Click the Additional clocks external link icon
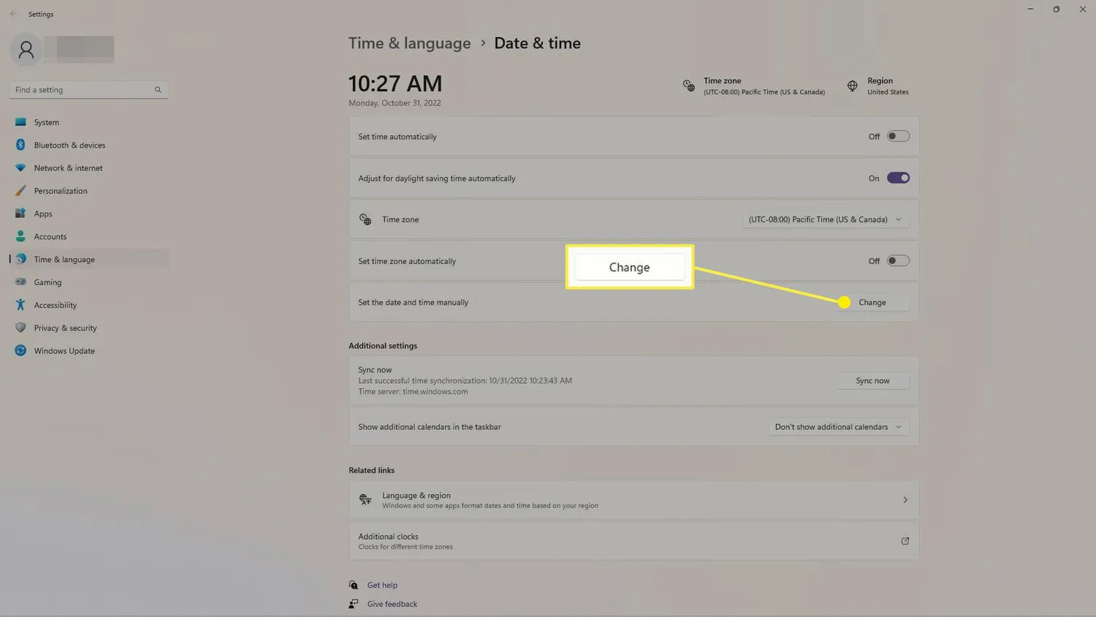The width and height of the screenshot is (1096, 617). click(905, 541)
